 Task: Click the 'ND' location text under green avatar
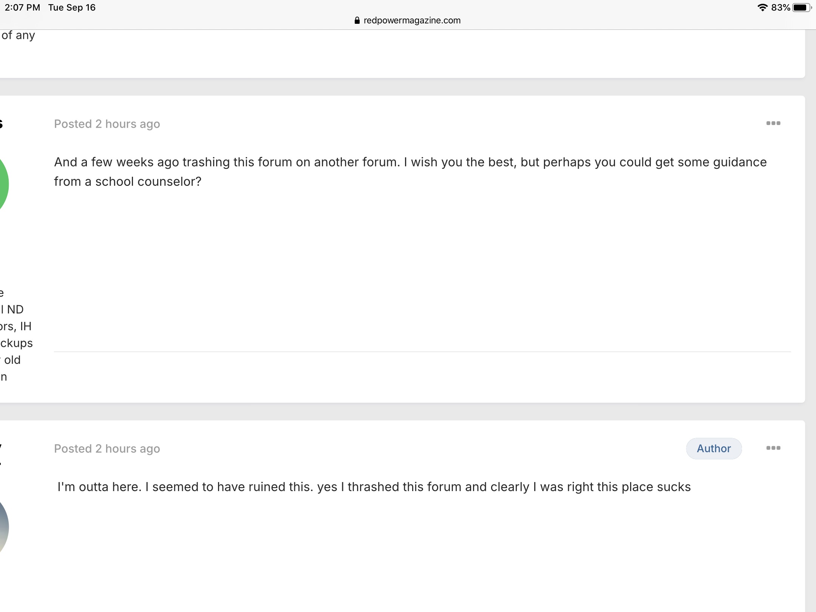(15, 309)
